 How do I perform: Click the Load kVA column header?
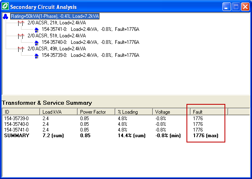(x=58, y=112)
